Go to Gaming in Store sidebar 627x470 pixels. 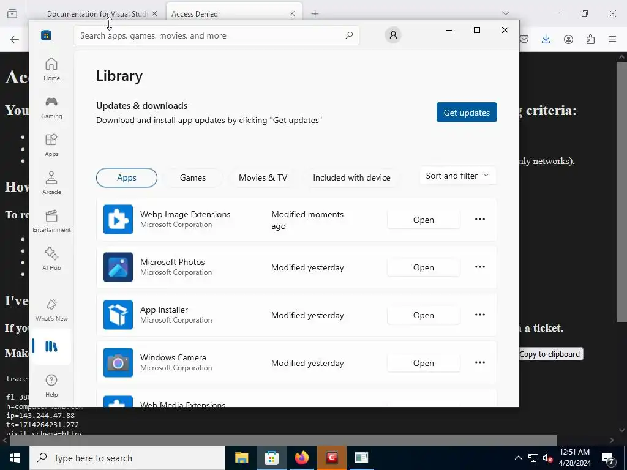click(51, 107)
